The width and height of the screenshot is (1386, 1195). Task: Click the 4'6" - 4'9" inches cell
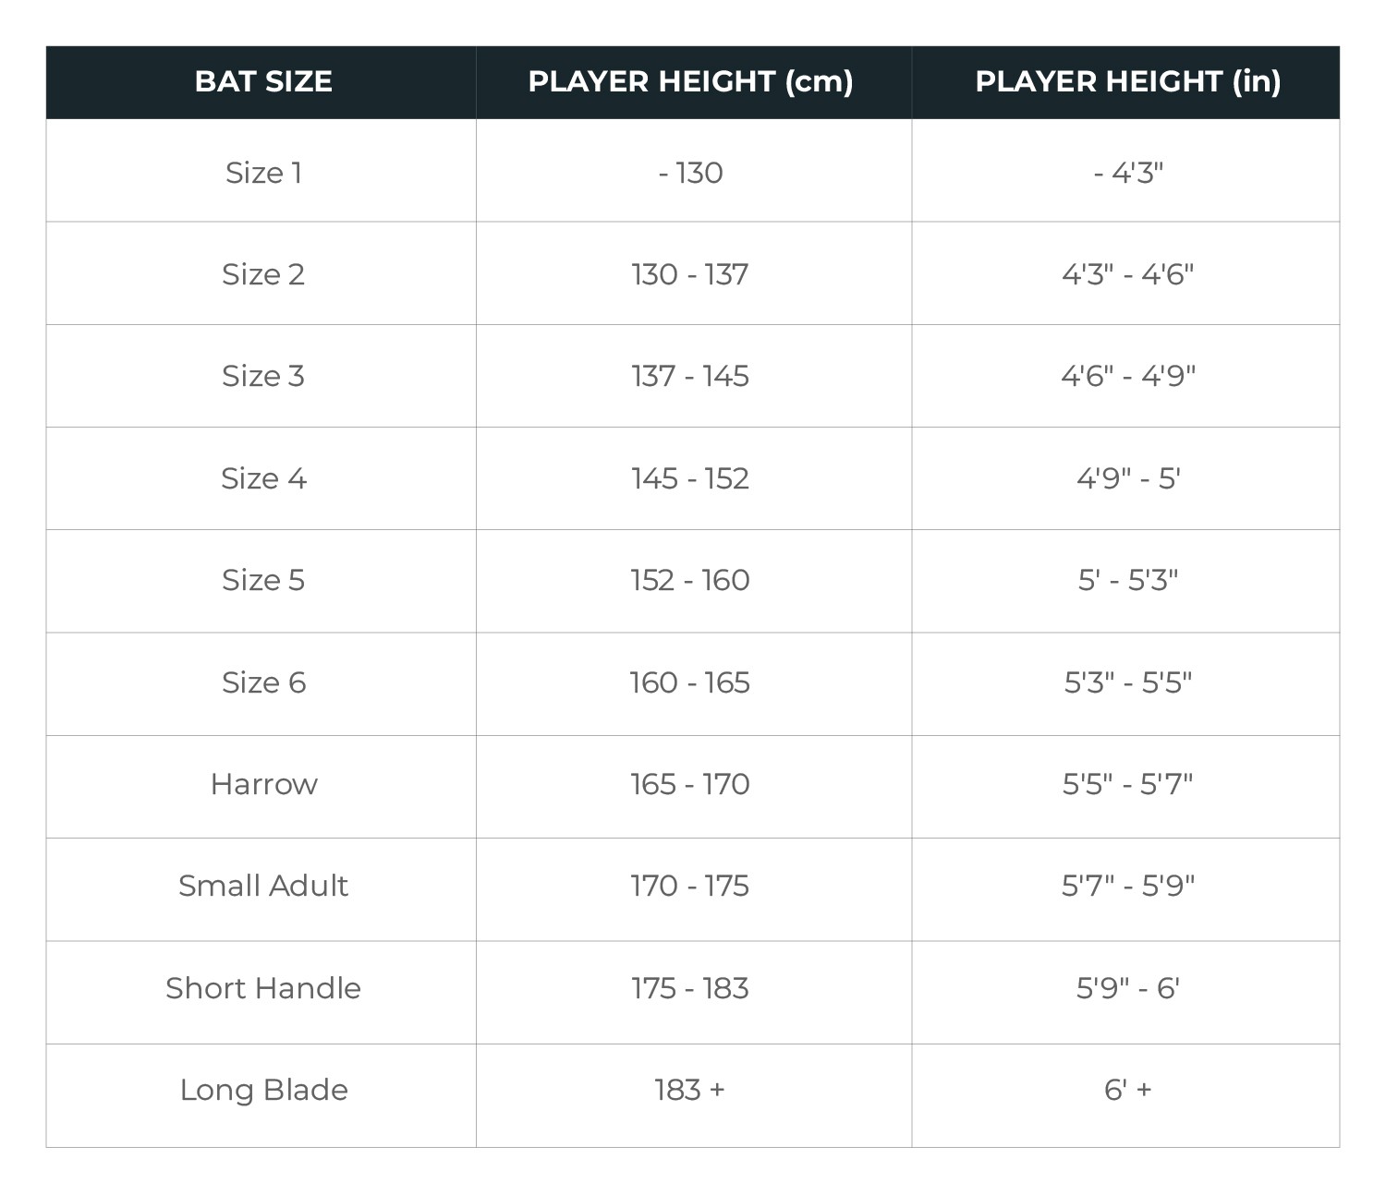click(x=1127, y=376)
